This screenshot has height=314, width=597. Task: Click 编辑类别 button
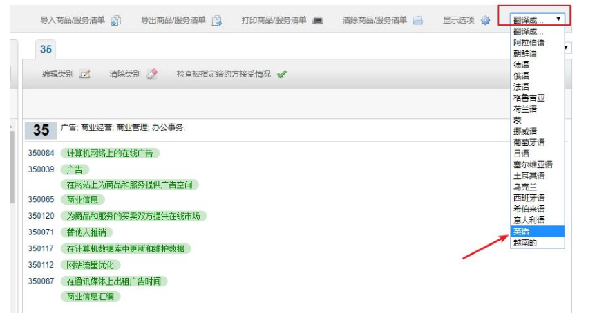(58, 74)
